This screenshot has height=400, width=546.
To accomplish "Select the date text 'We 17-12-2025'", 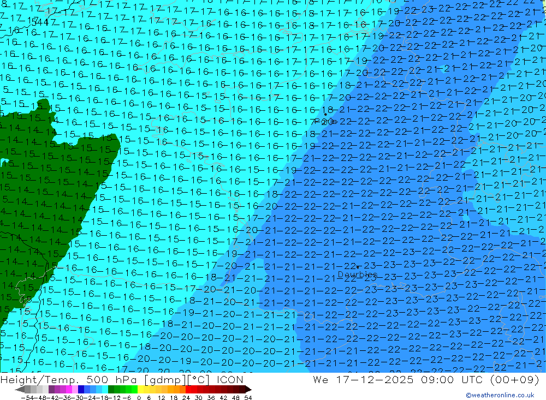I will (363, 379).
